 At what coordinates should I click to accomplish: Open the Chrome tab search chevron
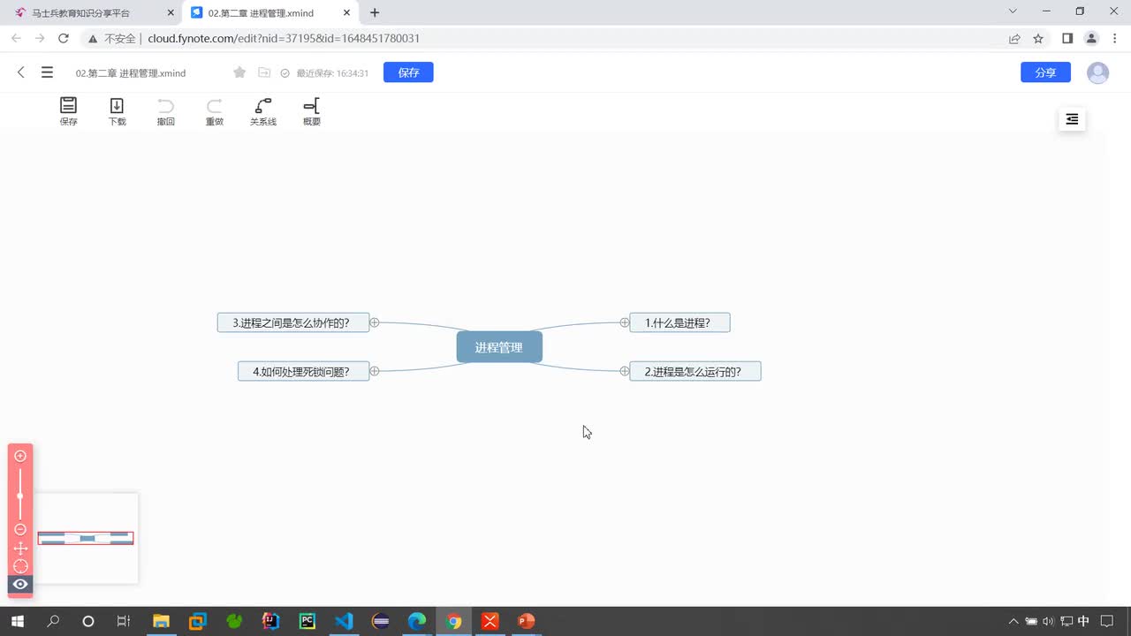tap(1013, 11)
